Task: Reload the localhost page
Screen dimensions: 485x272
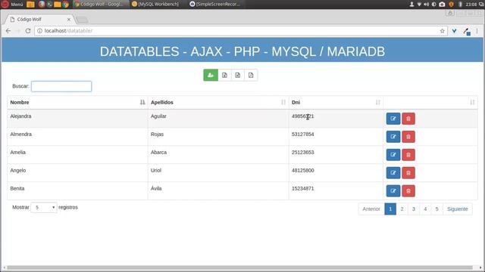Action: [28, 31]
